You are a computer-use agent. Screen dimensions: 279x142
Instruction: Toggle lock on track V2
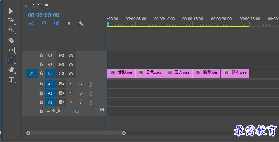pyautogui.click(x=41, y=64)
